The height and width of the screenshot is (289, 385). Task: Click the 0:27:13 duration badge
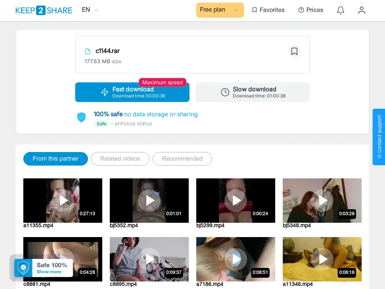pos(87,214)
